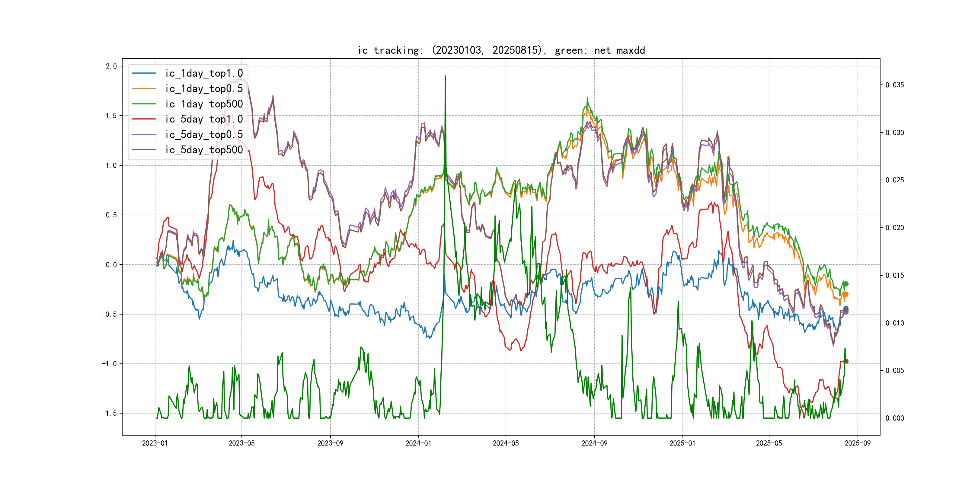Click the red line swatch in legend

point(143,119)
